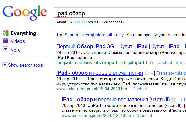Open the Videos clapperboard icon

point(6,41)
